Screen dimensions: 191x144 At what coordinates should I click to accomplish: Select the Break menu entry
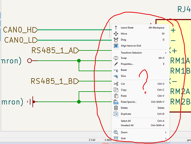[141, 70]
